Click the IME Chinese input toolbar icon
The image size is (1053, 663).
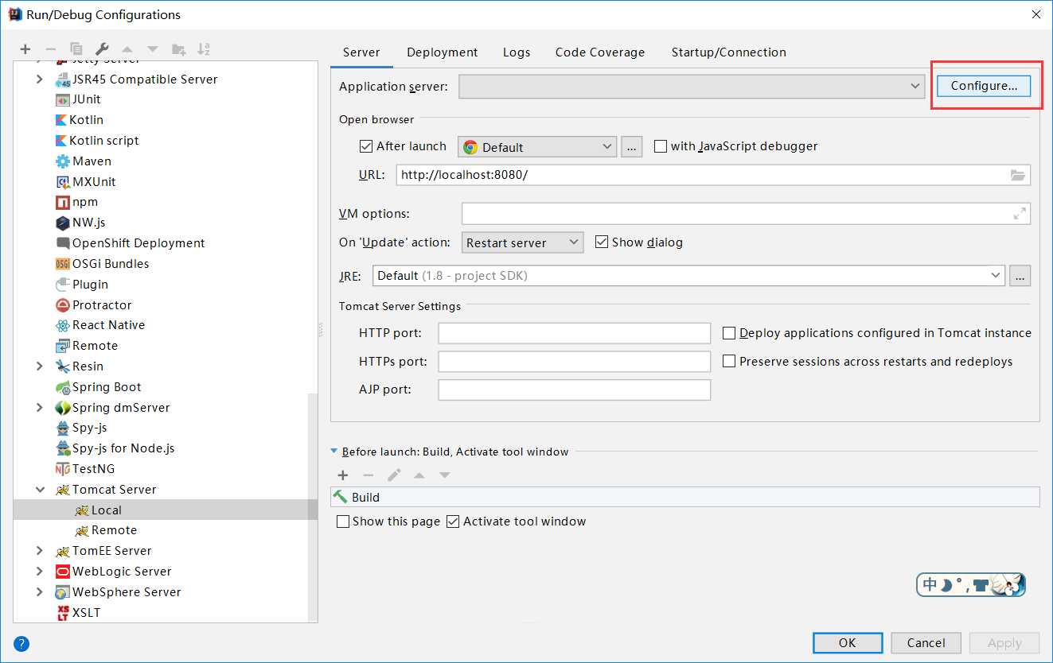click(971, 585)
